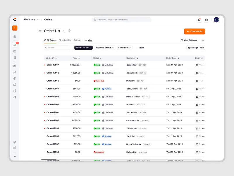Expand sidebar with double chevron
This screenshot has width=234, height=176.
[x=15, y=156]
